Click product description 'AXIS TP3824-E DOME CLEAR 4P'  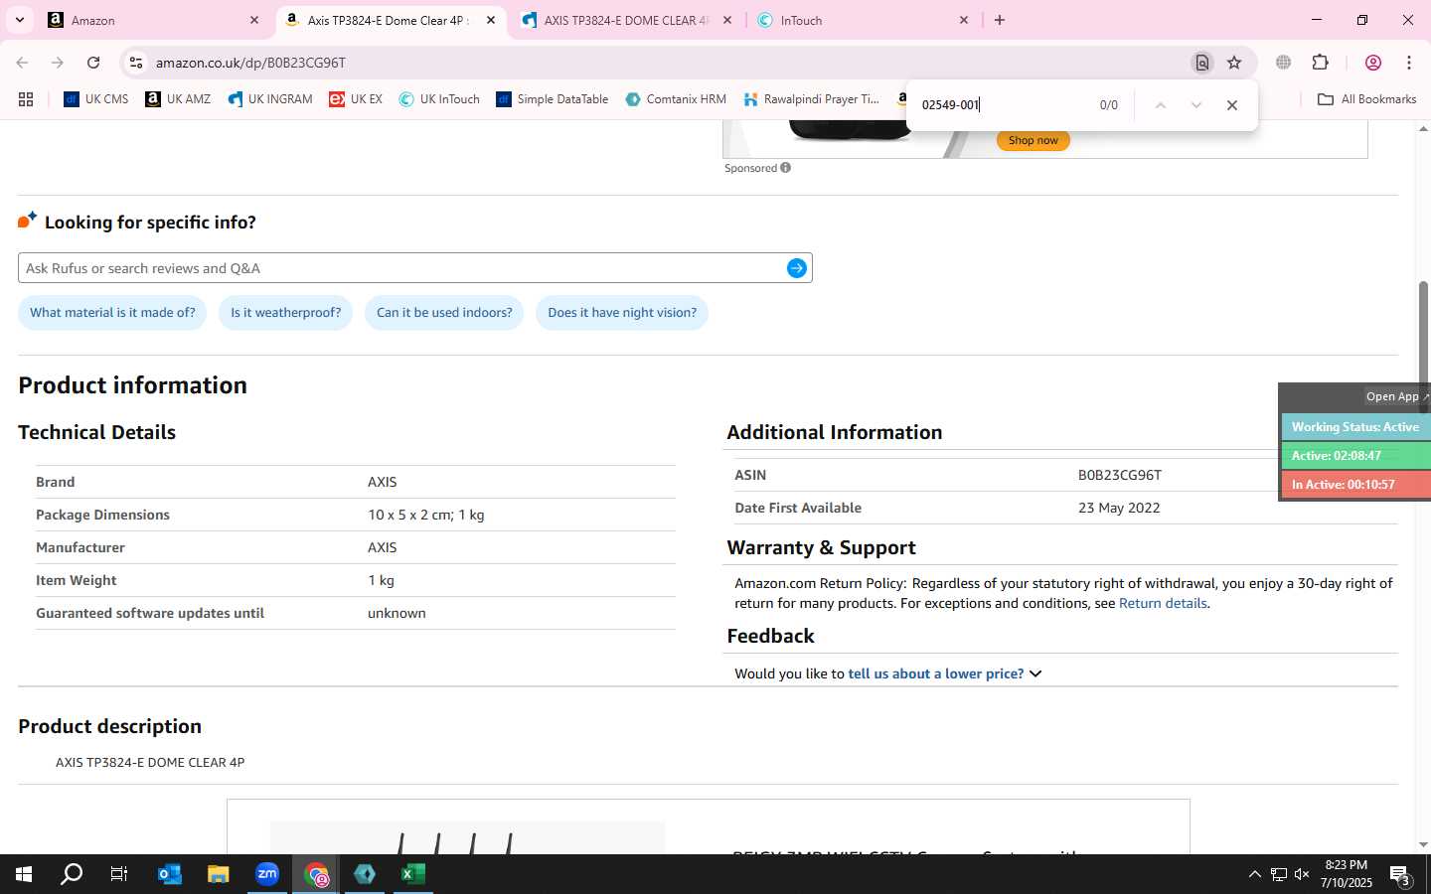click(x=150, y=763)
